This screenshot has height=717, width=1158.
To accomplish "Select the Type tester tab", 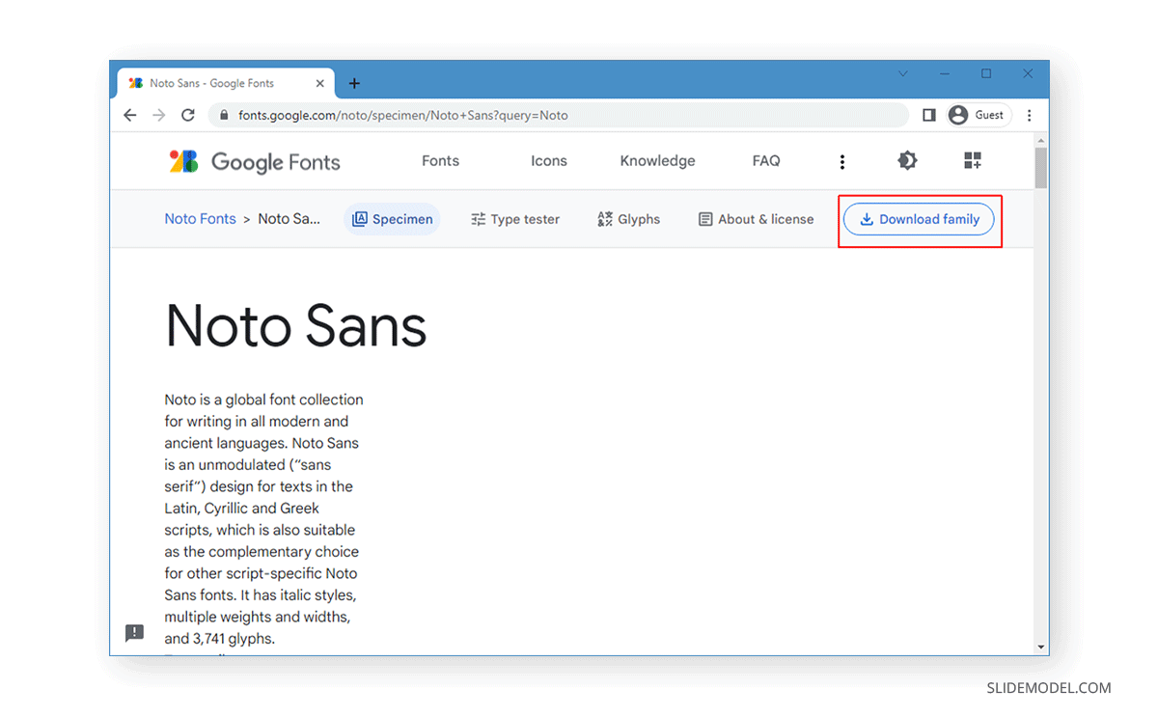I will [x=515, y=219].
